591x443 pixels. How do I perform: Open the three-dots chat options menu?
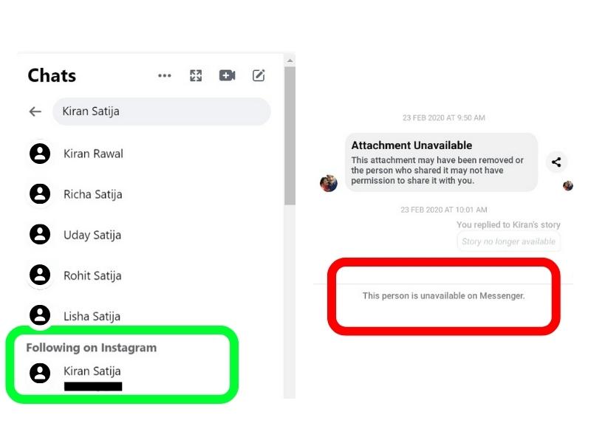click(164, 76)
